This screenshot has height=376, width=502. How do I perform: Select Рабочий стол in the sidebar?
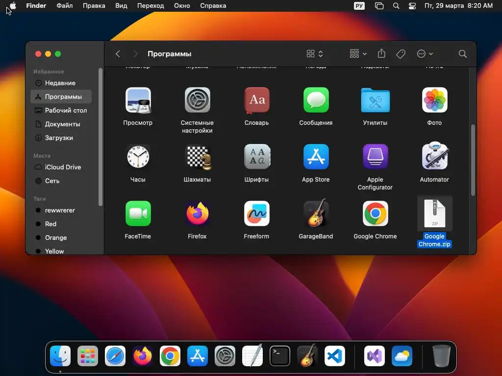pos(61,110)
